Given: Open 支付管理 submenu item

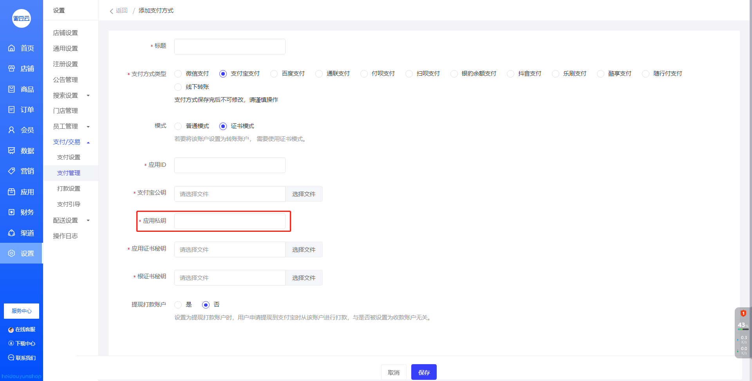Looking at the screenshot, I should (x=69, y=173).
